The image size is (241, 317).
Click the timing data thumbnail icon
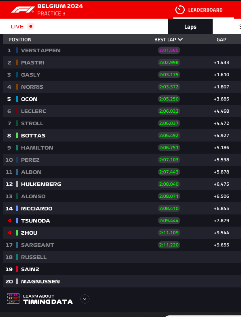[13, 299]
